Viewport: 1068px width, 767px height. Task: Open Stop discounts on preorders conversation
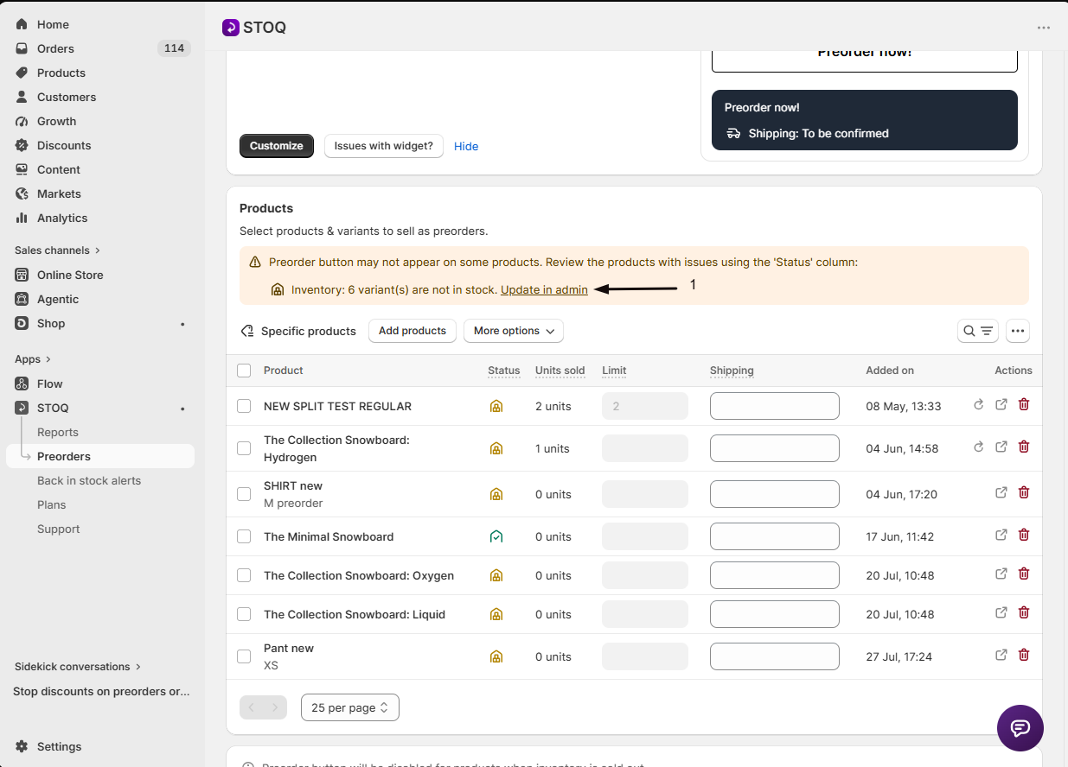pos(100,691)
